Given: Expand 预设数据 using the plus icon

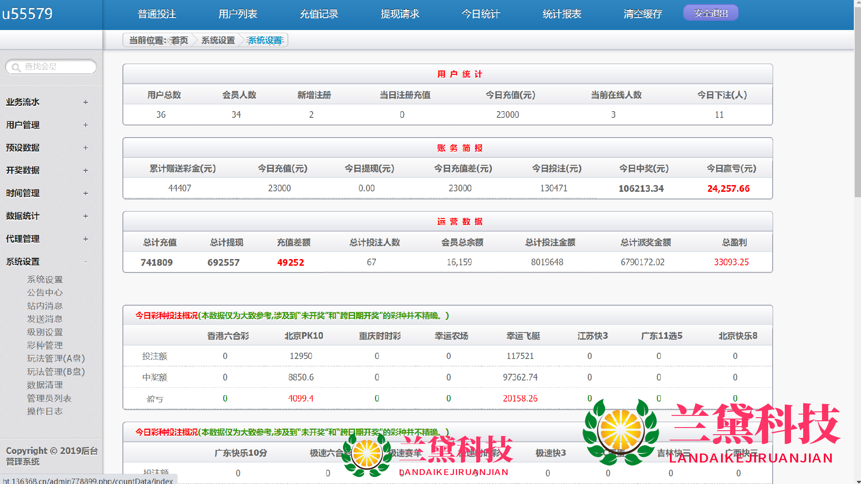Looking at the screenshot, I should point(85,148).
